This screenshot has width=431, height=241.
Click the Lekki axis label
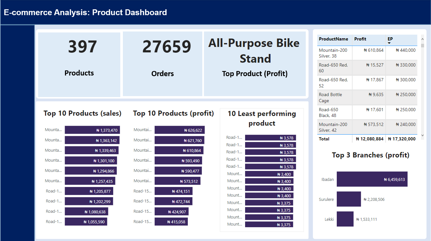coord(329,219)
